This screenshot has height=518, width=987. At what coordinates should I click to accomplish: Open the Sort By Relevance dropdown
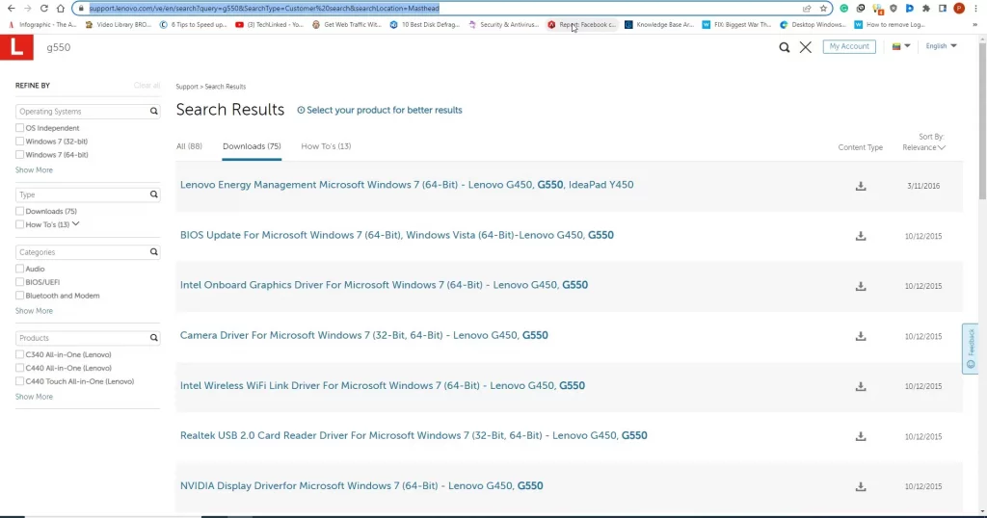[923, 147]
